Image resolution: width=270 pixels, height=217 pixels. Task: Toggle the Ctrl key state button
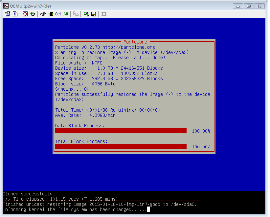click(x=58, y=14)
